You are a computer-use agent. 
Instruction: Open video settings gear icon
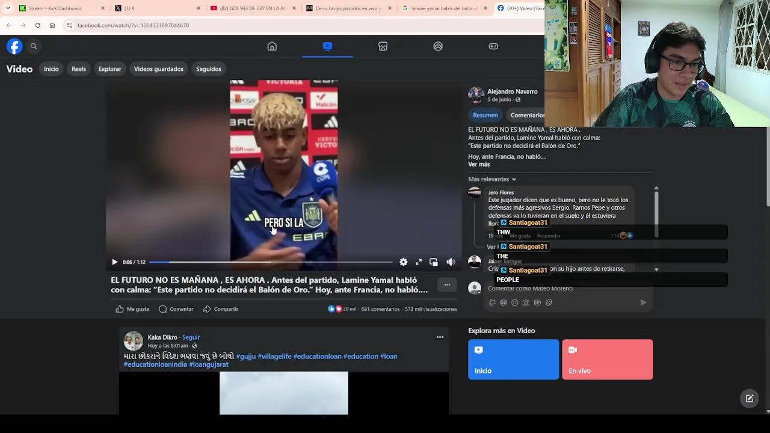(x=403, y=262)
